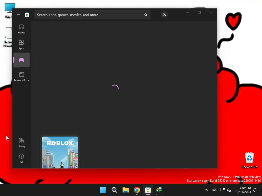Maximize the Microsoft Store window
262x196 pixels.
pos(199,13)
